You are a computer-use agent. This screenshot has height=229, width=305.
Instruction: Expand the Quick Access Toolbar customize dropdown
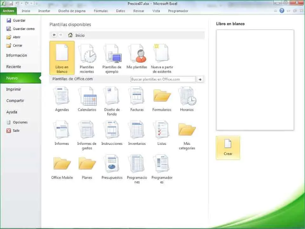point(36,3)
